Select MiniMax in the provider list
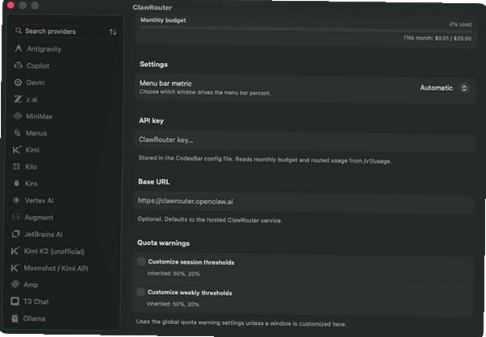The image size is (486, 337). [x=64, y=116]
